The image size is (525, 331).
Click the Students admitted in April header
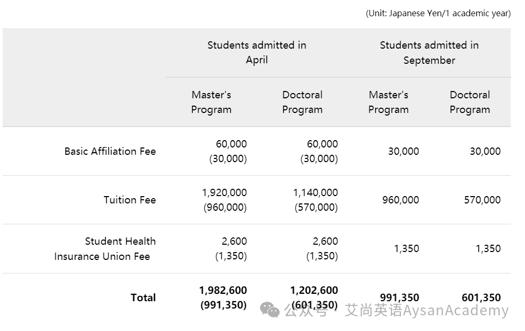click(257, 52)
